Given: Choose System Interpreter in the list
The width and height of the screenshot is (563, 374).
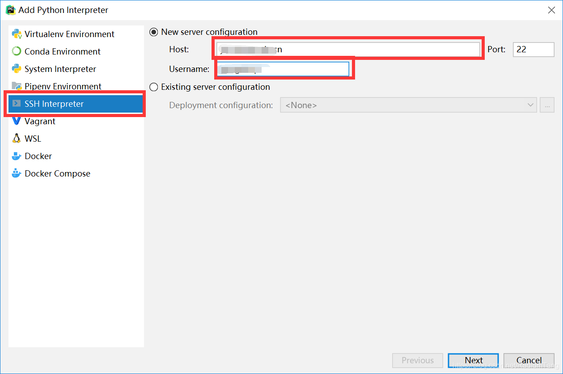Looking at the screenshot, I should pos(76,69).
